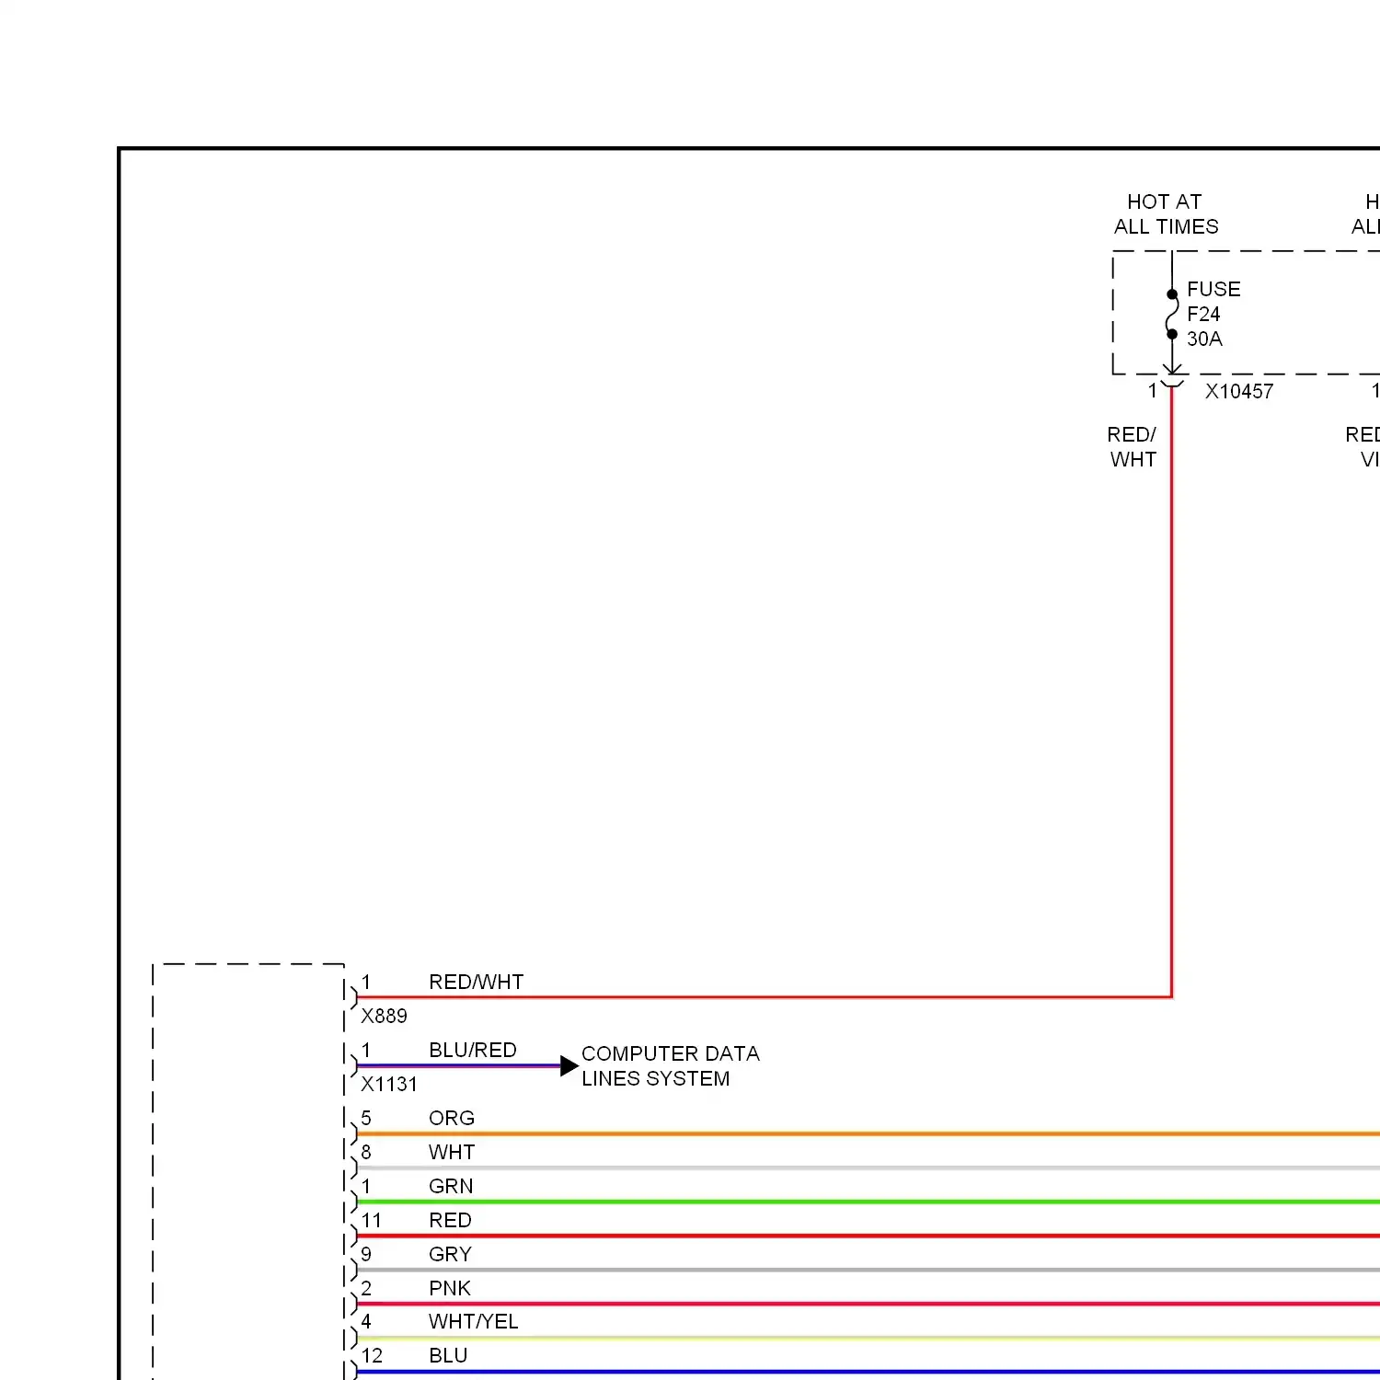1380x1380 pixels.
Task: Select the vertical 'RED/ WHT' wire label under fuse F24
Action: point(1133,447)
